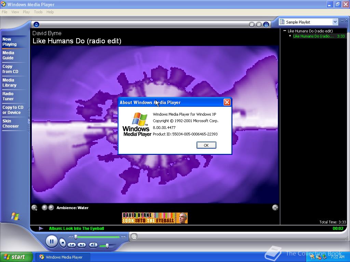Close the About Windows Media Player dialog
The image size is (350, 262).
(x=227, y=102)
